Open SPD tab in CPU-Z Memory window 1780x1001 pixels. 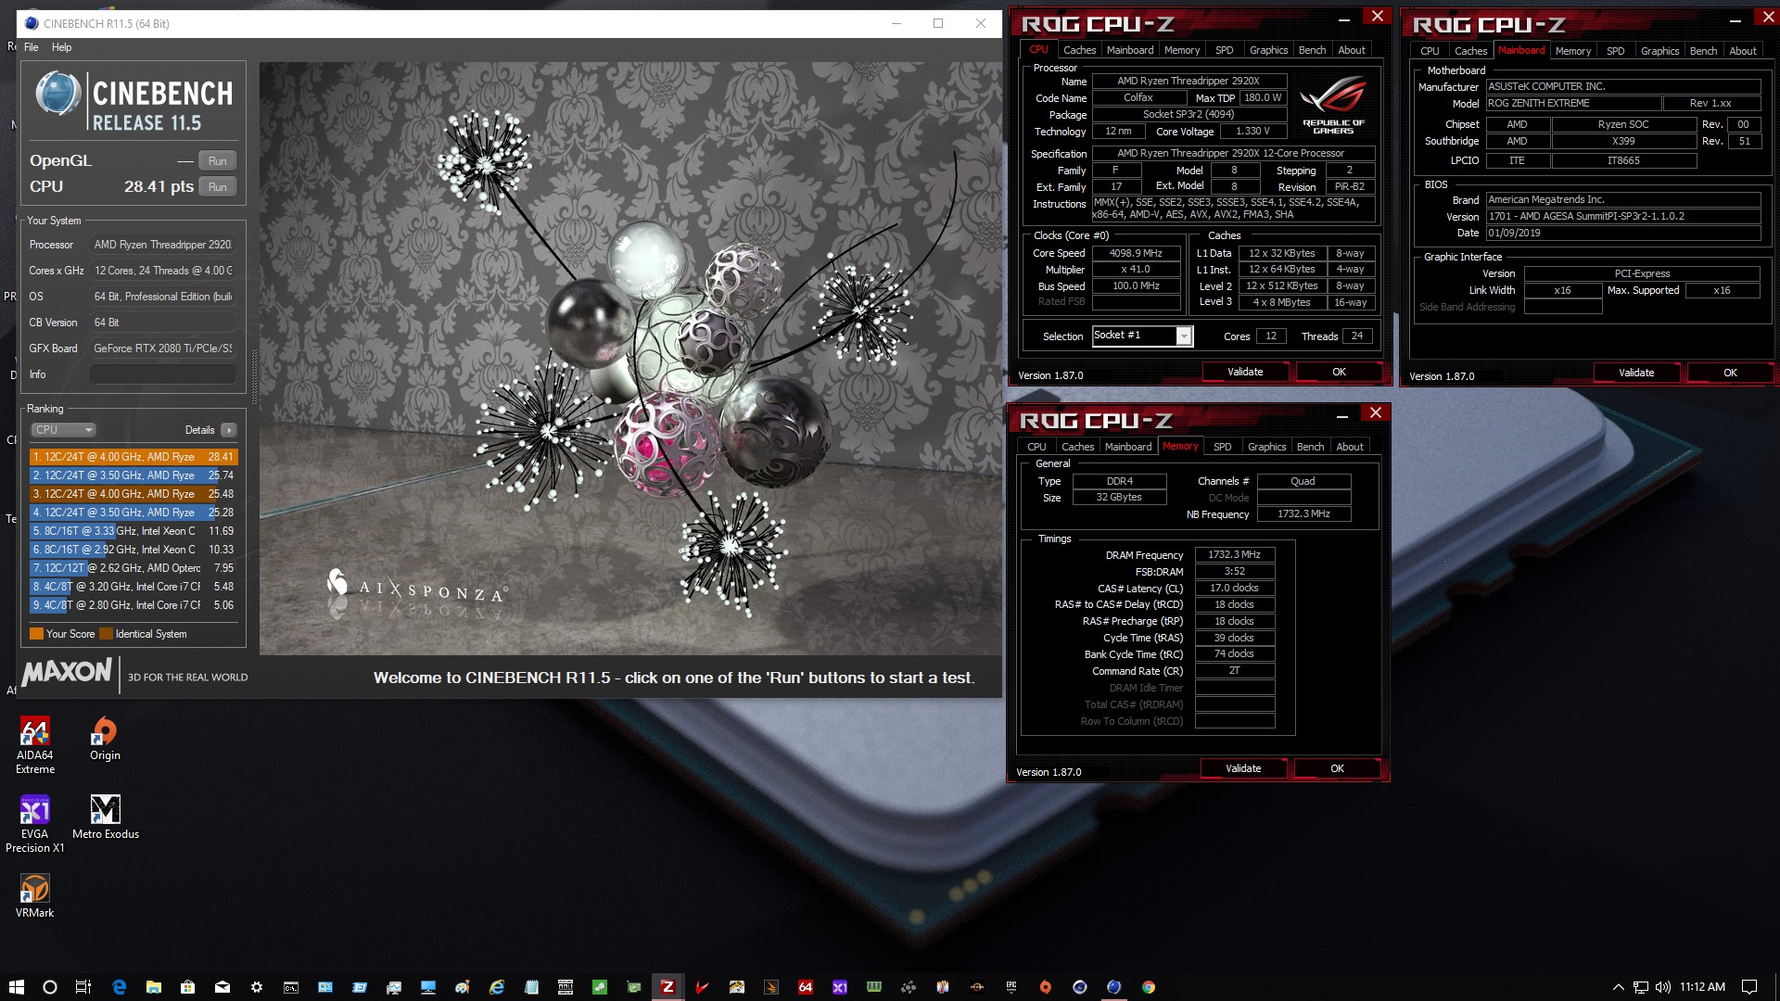1222,447
